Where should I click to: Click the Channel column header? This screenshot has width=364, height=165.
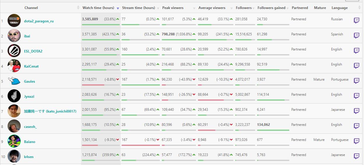pyautogui.click(x=31, y=8)
